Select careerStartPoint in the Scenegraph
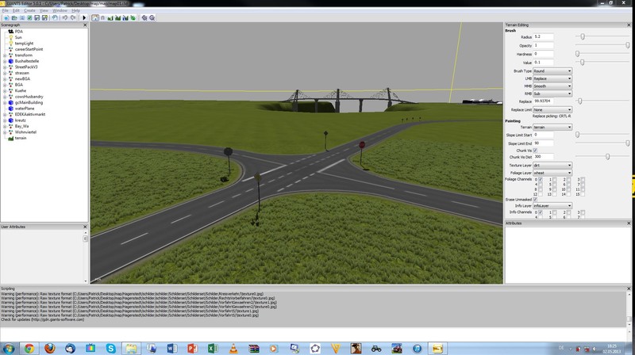635x355 pixels. pos(29,49)
